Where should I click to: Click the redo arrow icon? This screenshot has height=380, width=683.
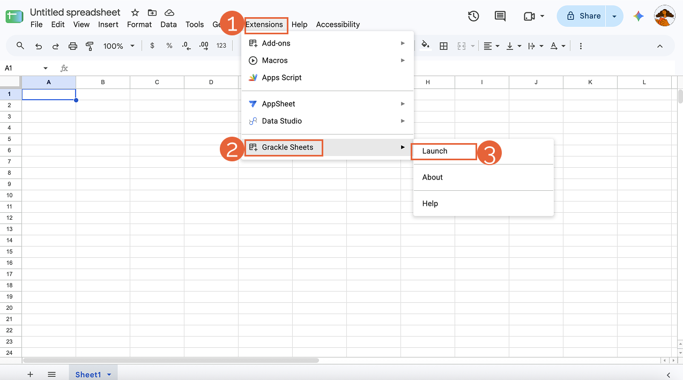tap(55, 46)
